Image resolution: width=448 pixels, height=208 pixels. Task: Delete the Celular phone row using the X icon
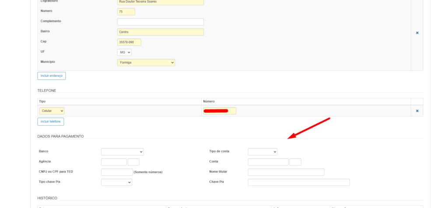[x=417, y=111]
